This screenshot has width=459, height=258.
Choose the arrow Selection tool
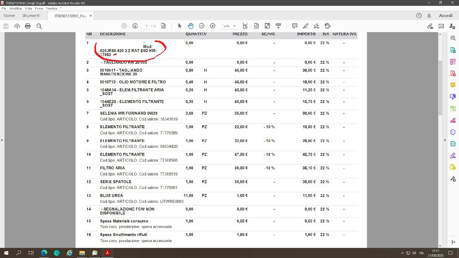point(180,26)
